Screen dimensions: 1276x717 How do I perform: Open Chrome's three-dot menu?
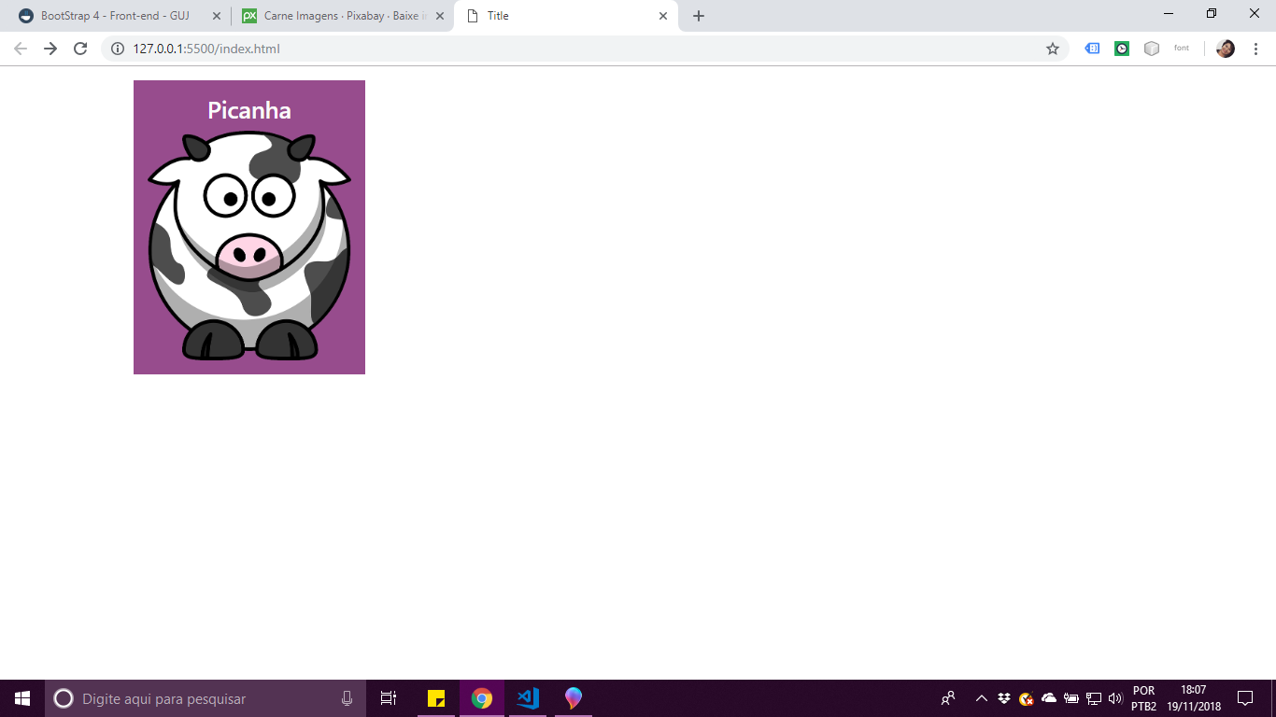pyautogui.click(x=1255, y=49)
